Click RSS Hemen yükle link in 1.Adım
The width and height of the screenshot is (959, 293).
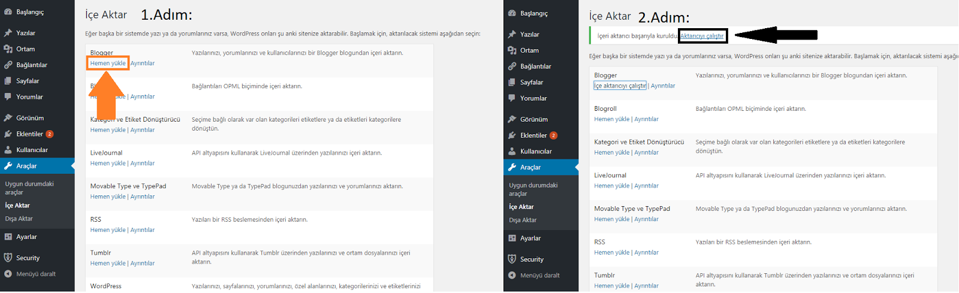(108, 230)
